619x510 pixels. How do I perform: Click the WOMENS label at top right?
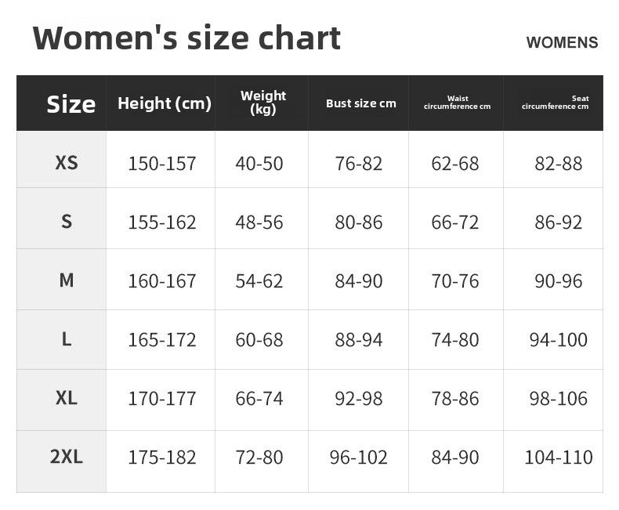[562, 42]
